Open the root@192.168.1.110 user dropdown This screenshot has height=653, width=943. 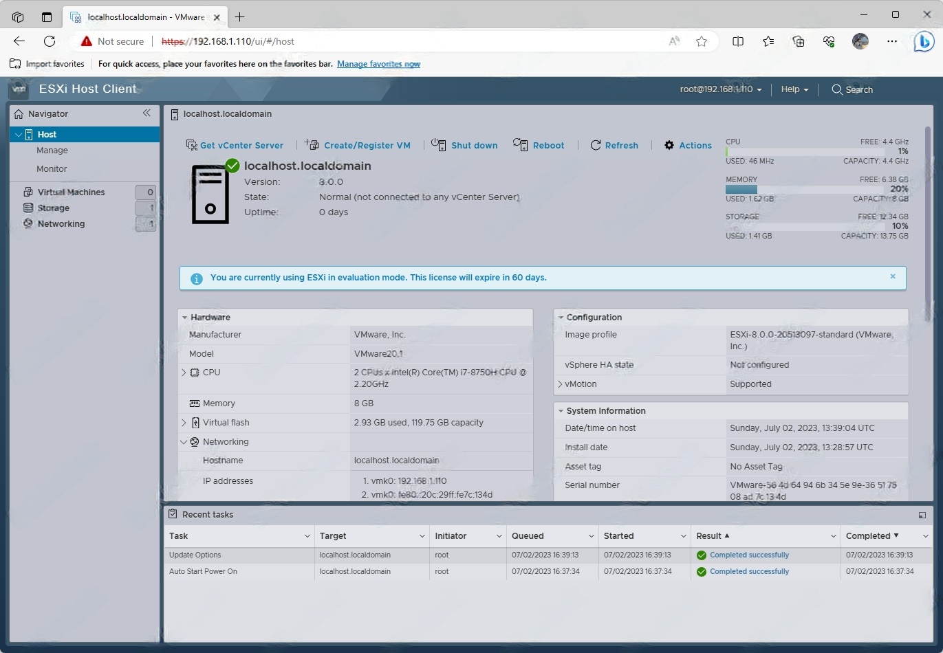tap(721, 89)
